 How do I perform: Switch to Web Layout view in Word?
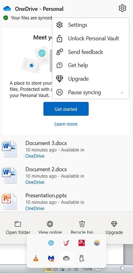click(62, 269)
